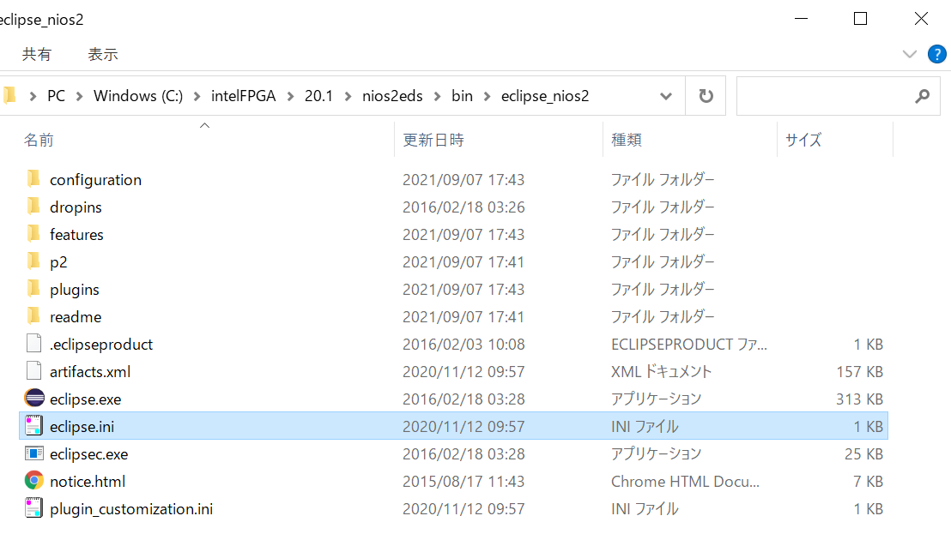
Task: Click the folder icon in address bar
Action: (9, 96)
